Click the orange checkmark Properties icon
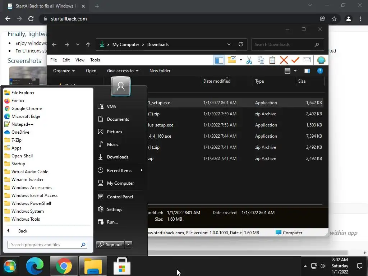Image resolution: width=368 pixels, height=276 pixels. pyautogui.click(x=295, y=60)
